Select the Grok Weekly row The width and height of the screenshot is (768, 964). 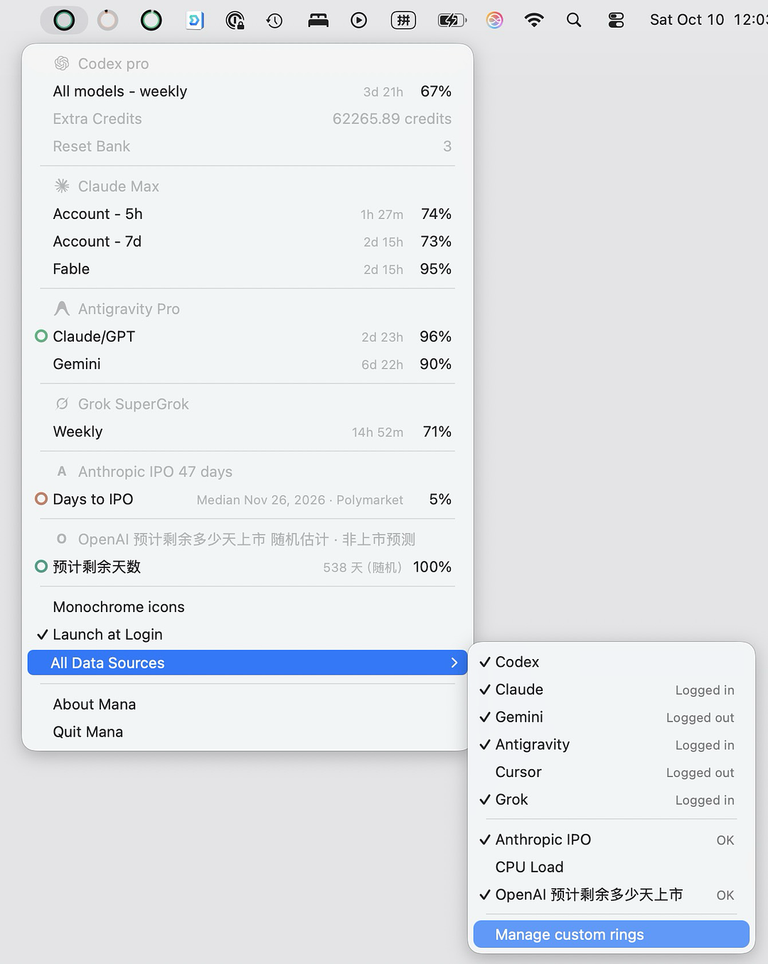(x=247, y=432)
